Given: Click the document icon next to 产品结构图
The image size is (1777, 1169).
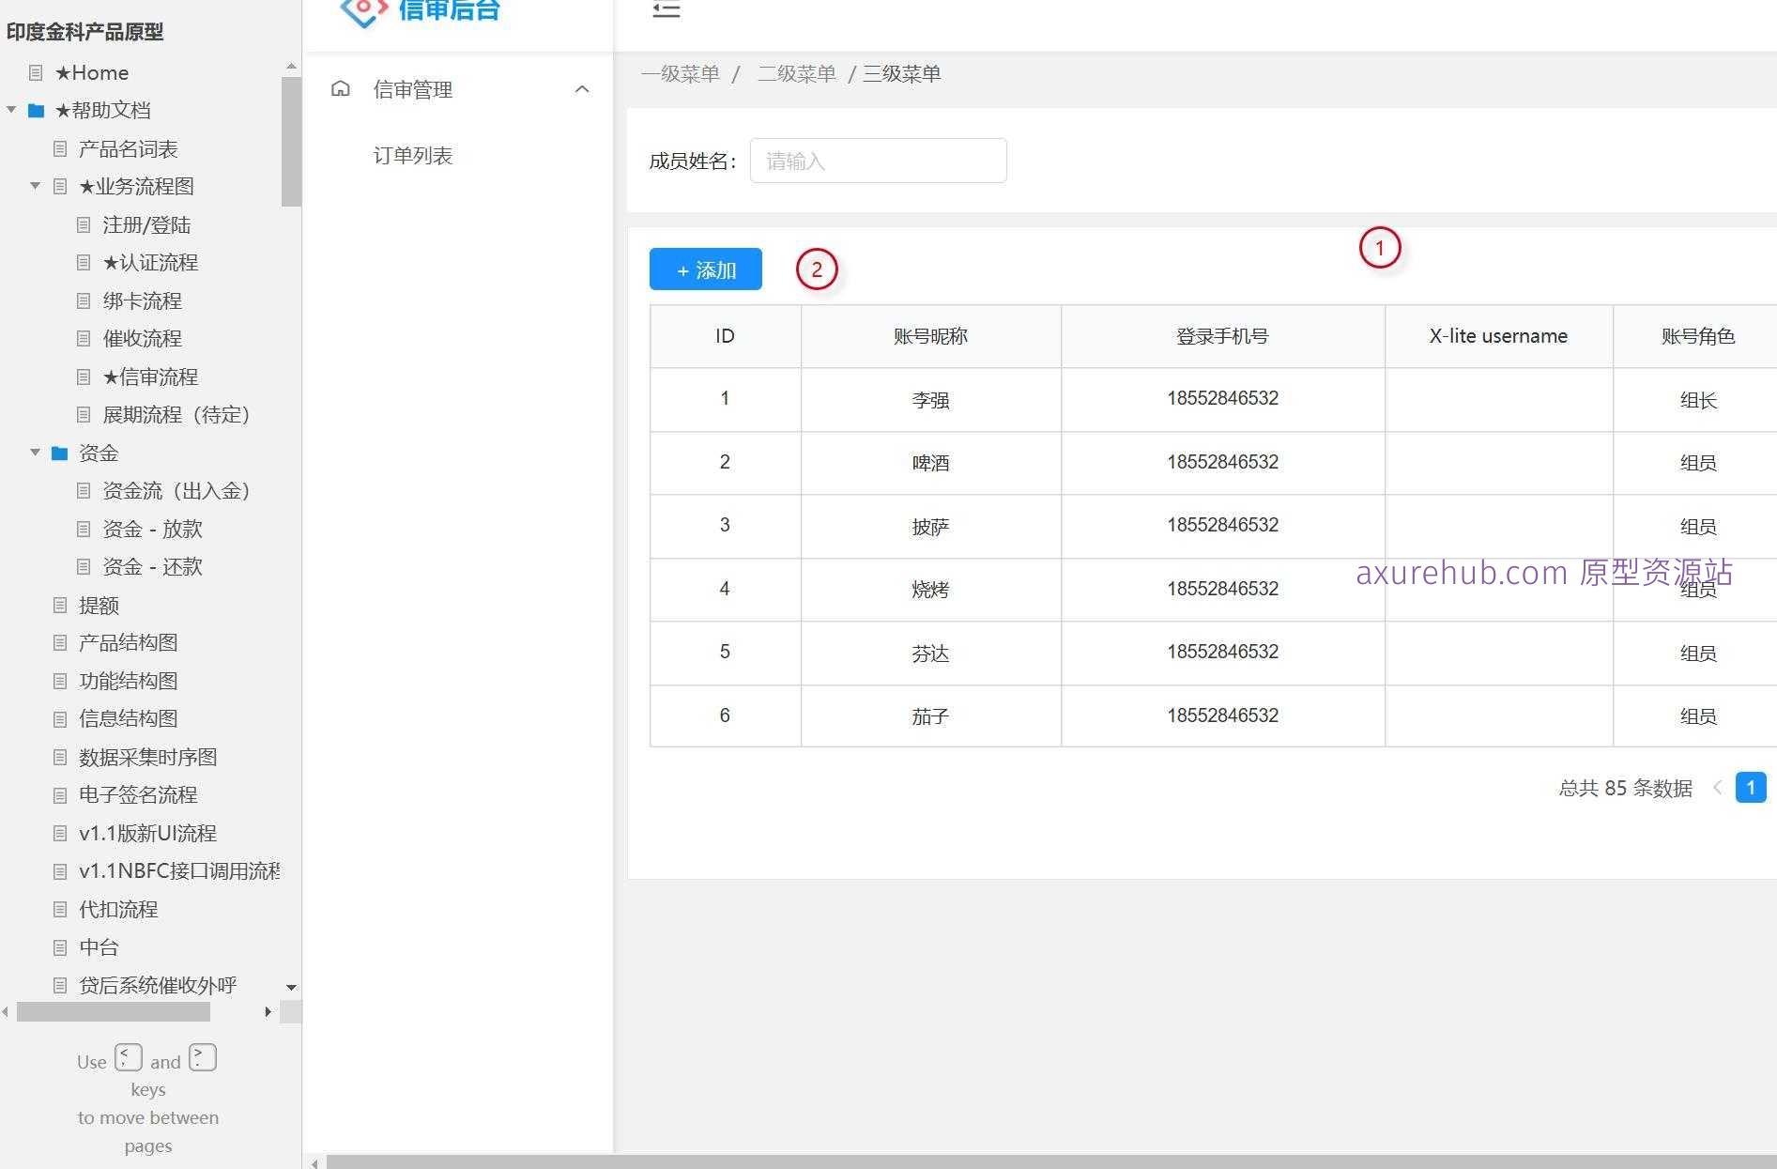Looking at the screenshot, I should tap(59, 642).
